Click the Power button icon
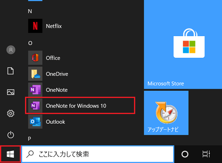The width and height of the screenshot is (222, 163). pyautogui.click(x=10, y=134)
